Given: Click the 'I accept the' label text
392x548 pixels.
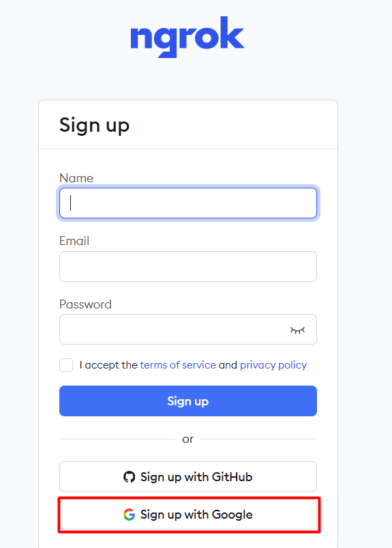Looking at the screenshot, I should [108, 365].
